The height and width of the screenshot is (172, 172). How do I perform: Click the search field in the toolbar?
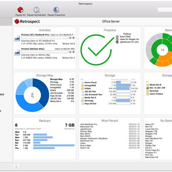point(165,10)
